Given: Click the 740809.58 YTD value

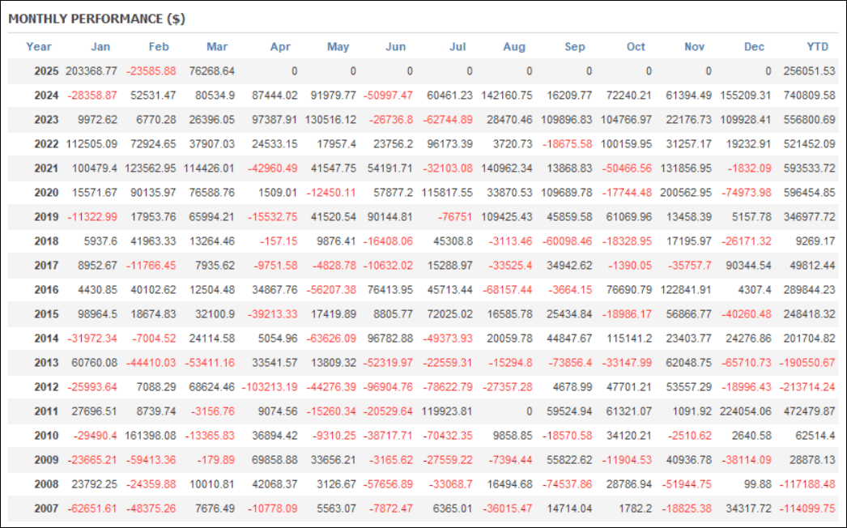Looking at the screenshot, I should tap(809, 96).
